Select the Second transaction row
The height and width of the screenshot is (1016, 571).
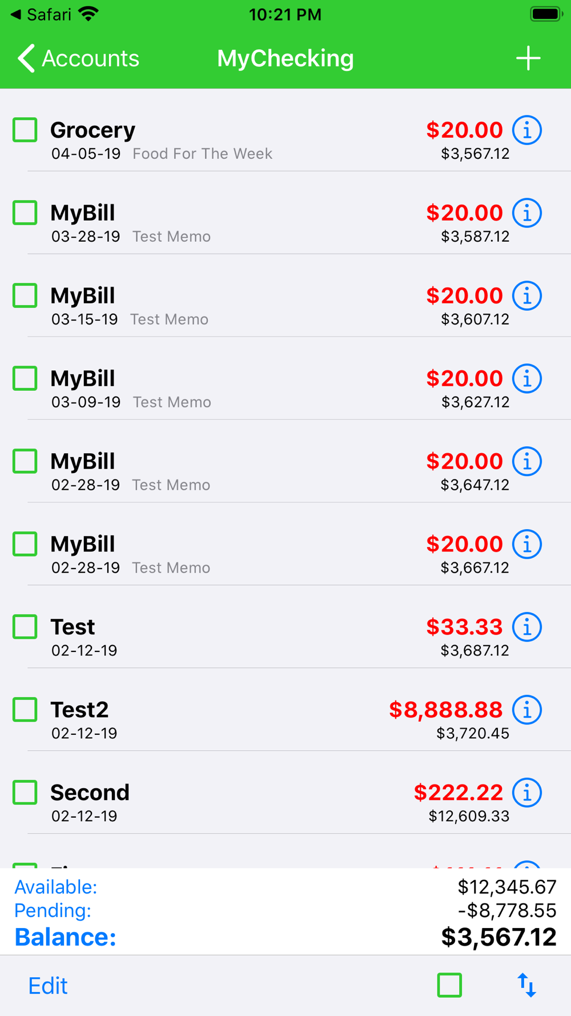(x=285, y=793)
